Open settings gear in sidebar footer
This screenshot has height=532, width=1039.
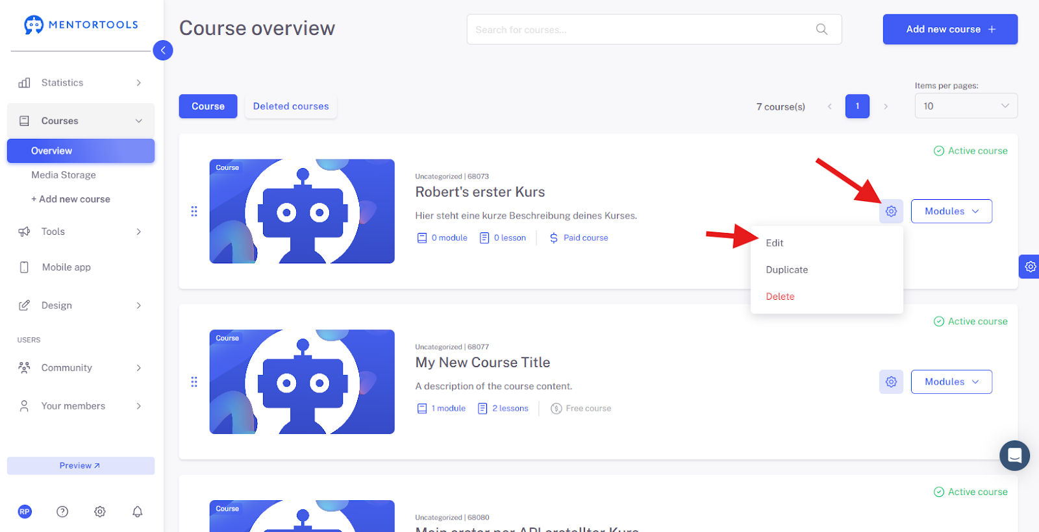(100, 512)
